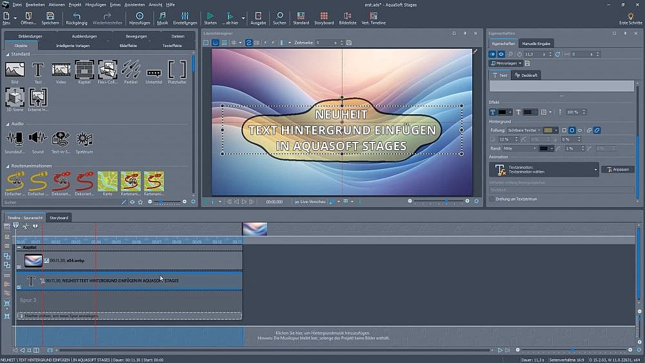Screen dimensions: 645x363
Task: Open the Musik toolbar button
Action: coord(163,17)
